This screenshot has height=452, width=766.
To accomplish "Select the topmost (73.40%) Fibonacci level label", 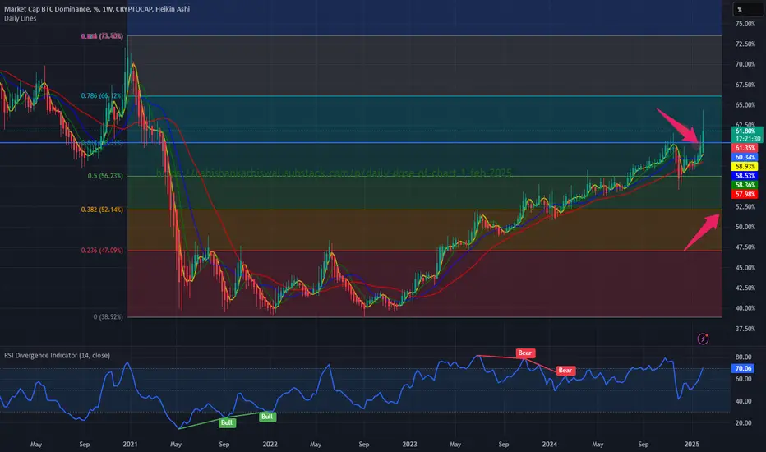I will (x=102, y=36).
